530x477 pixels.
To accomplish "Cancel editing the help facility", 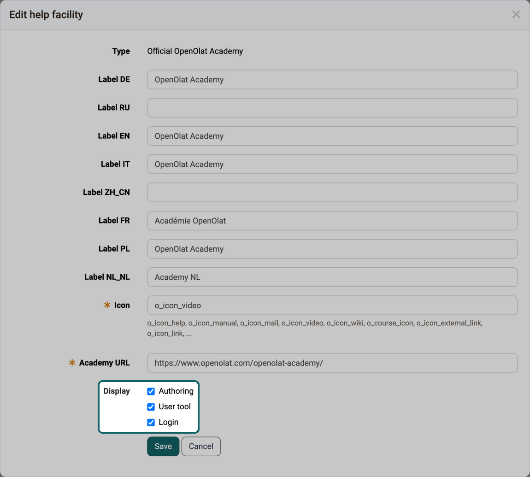I will coord(201,446).
